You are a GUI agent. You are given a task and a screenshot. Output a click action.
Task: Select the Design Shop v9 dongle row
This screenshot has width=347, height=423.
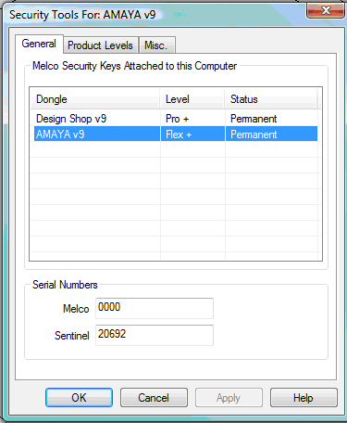click(176, 119)
